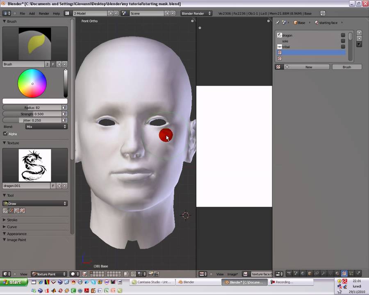Unlink dragon.001 texture with X icon
Viewport: 369px width, 295px height.
tap(65, 186)
